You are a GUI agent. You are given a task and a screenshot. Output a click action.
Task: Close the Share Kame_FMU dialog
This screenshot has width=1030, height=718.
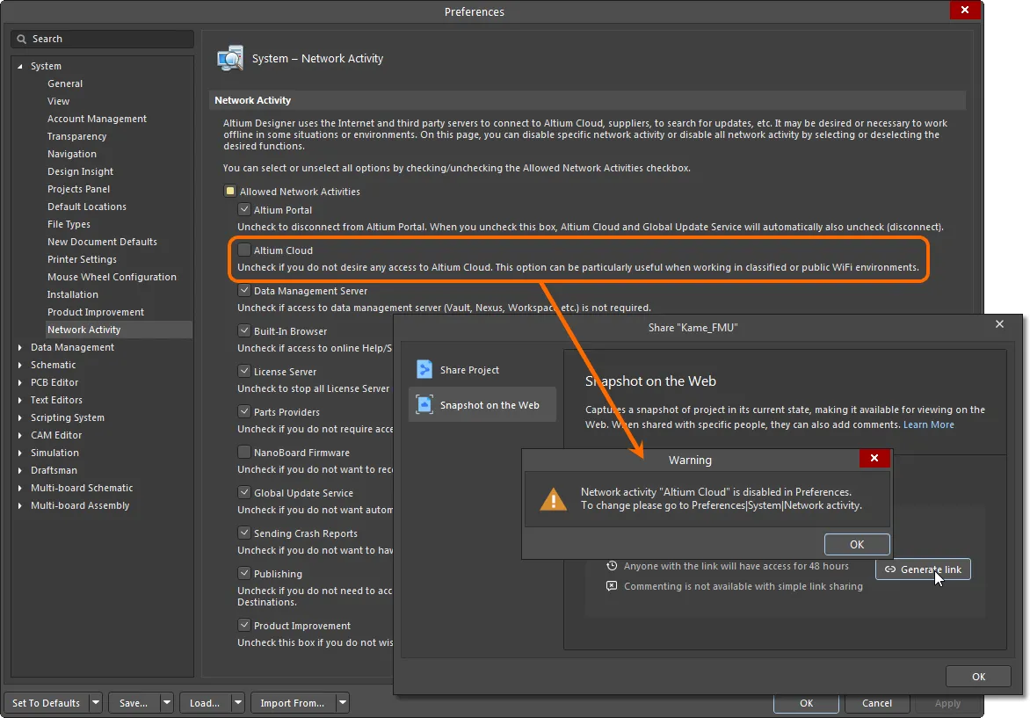tap(999, 324)
